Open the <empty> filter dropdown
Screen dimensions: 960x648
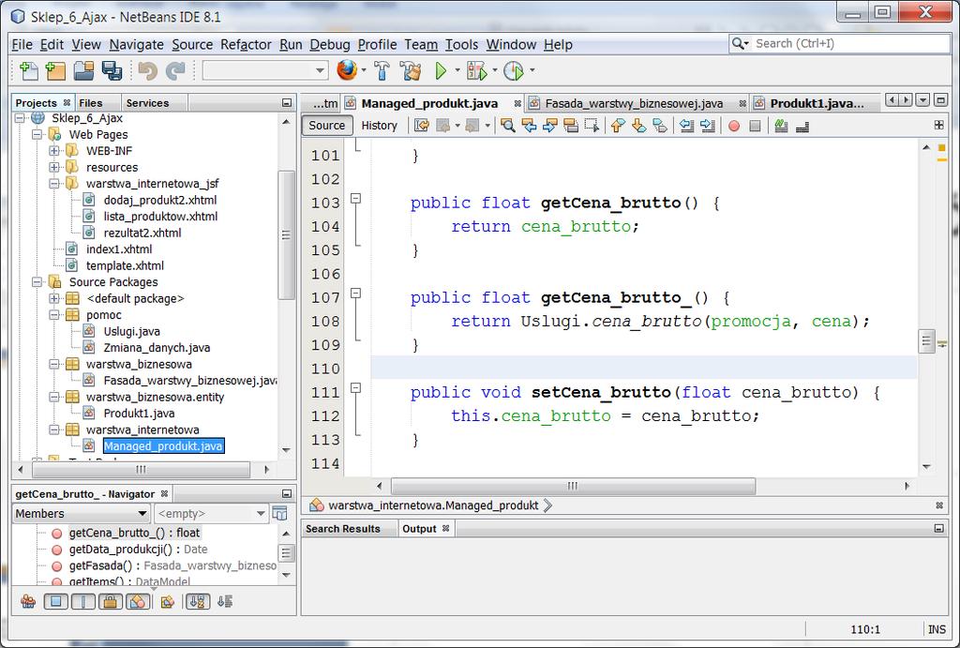coord(211,513)
